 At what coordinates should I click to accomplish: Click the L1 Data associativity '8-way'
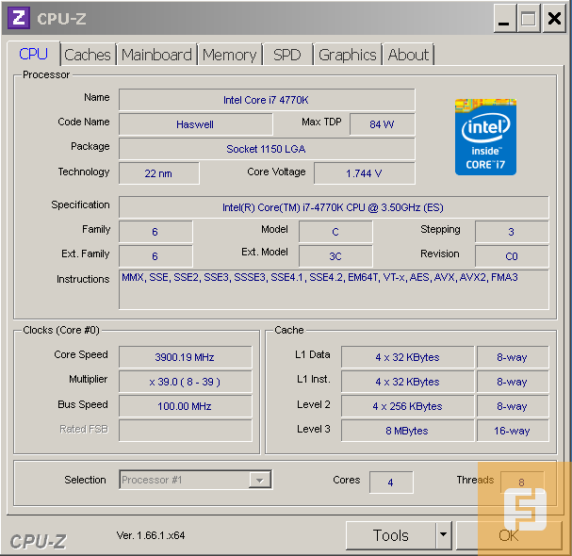point(513,357)
